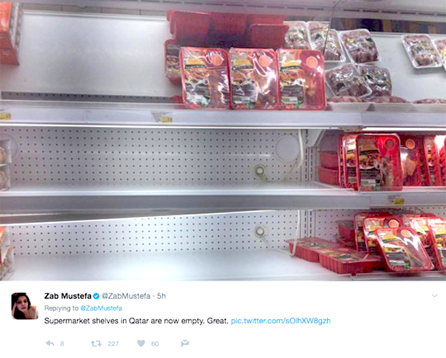Click the blue verified badge beside Zab Mustefa
Viewport: 446px width, 358px height.
[x=96, y=296]
